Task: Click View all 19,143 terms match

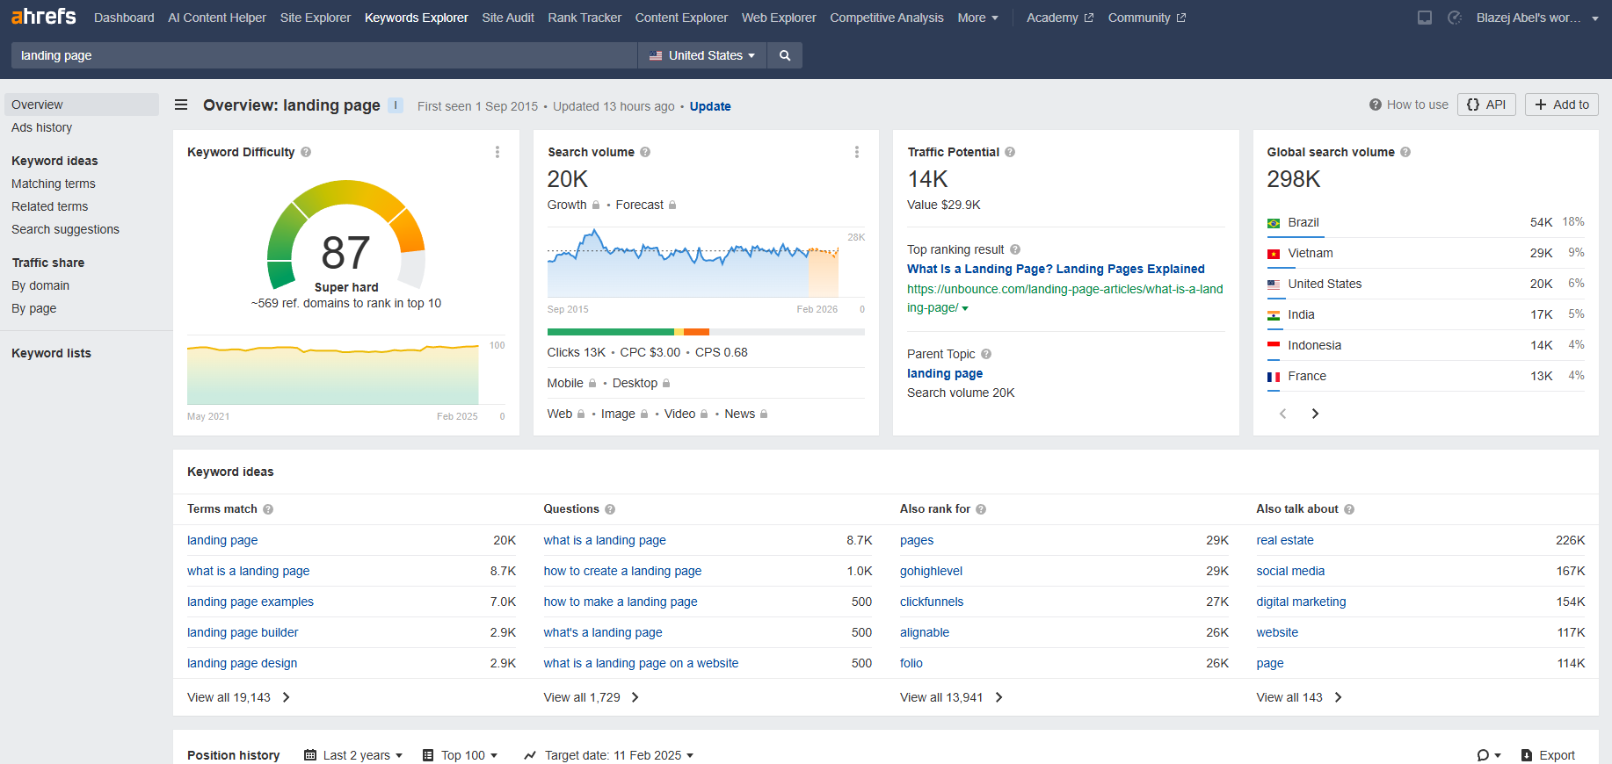Action: click(238, 697)
